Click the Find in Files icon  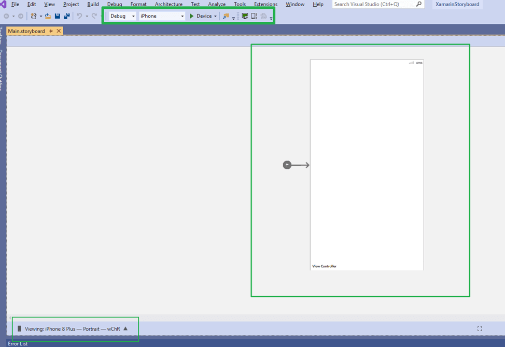(x=227, y=16)
